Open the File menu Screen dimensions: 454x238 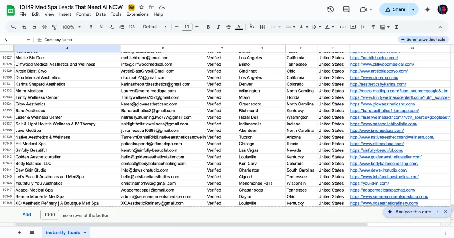point(23,14)
